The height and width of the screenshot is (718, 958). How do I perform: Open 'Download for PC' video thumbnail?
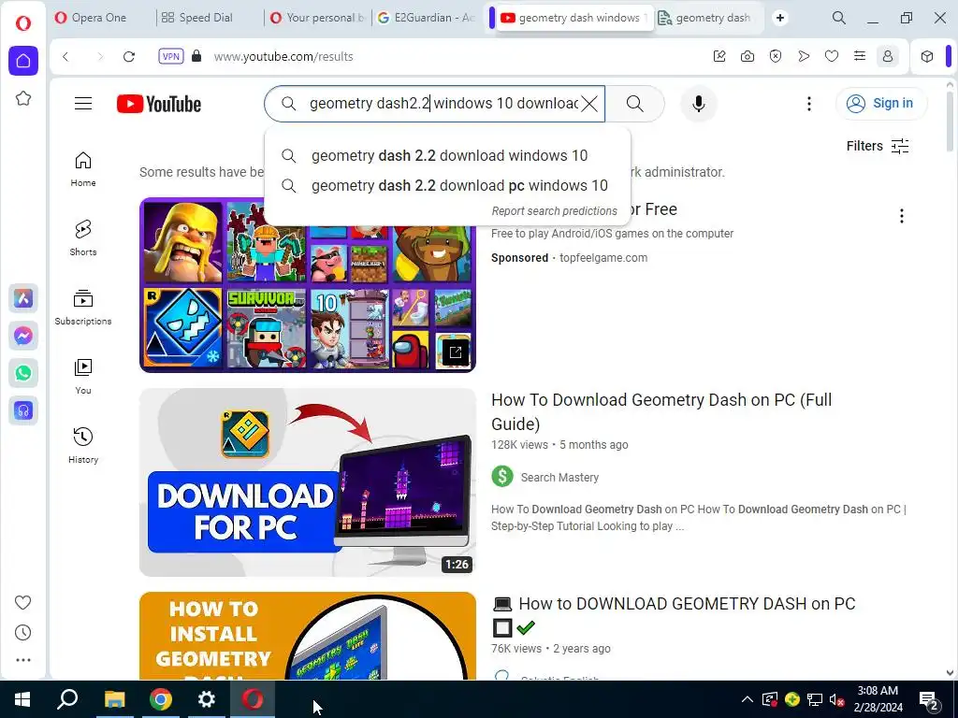pyautogui.click(x=307, y=482)
